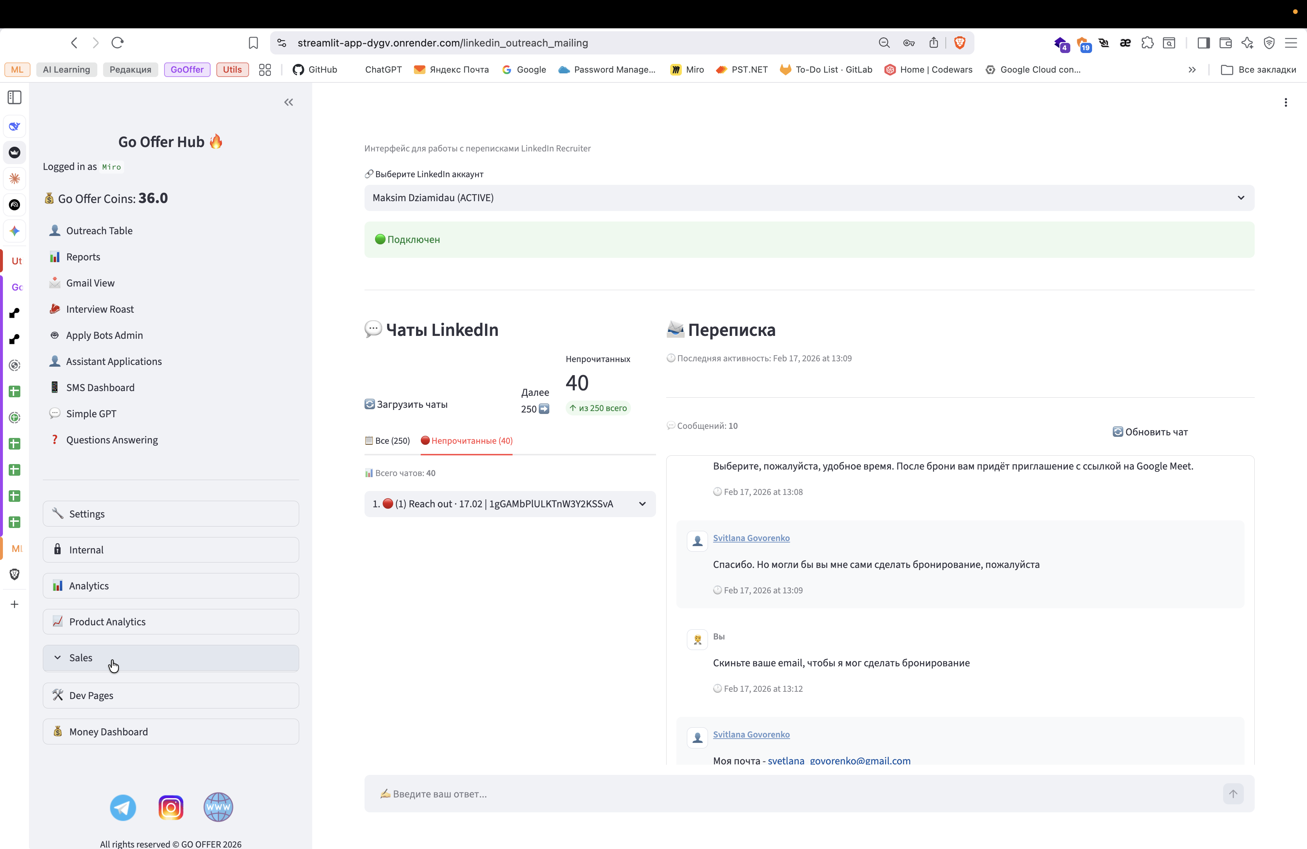The height and width of the screenshot is (849, 1307).
Task: Open the Telegram icon link in sidebar footer
Action: coord(123,807)
